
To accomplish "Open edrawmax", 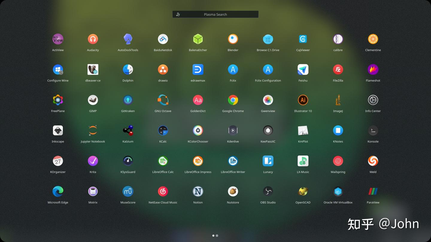I will [x=198, y=70].
